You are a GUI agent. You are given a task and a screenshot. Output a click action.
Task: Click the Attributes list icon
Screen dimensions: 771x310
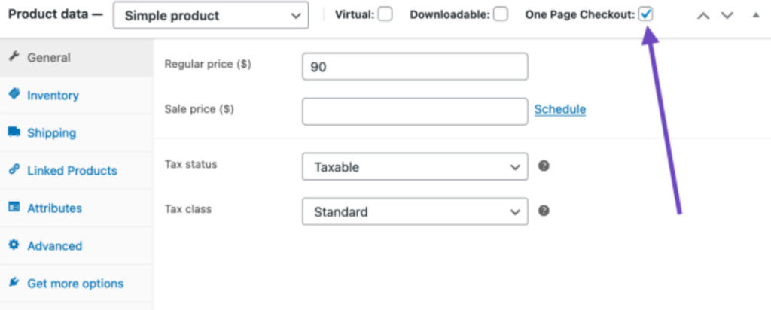click(x=14, y=208)
